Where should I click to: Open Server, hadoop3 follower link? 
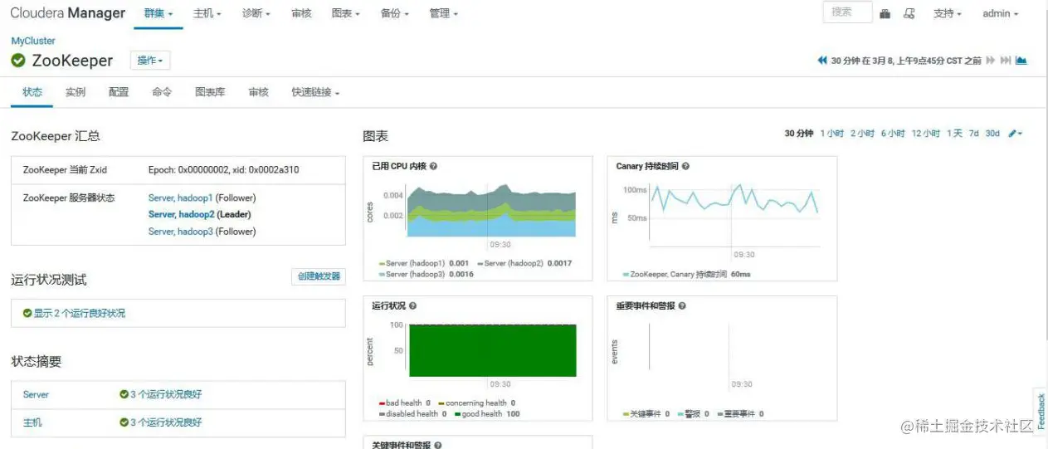181,232
